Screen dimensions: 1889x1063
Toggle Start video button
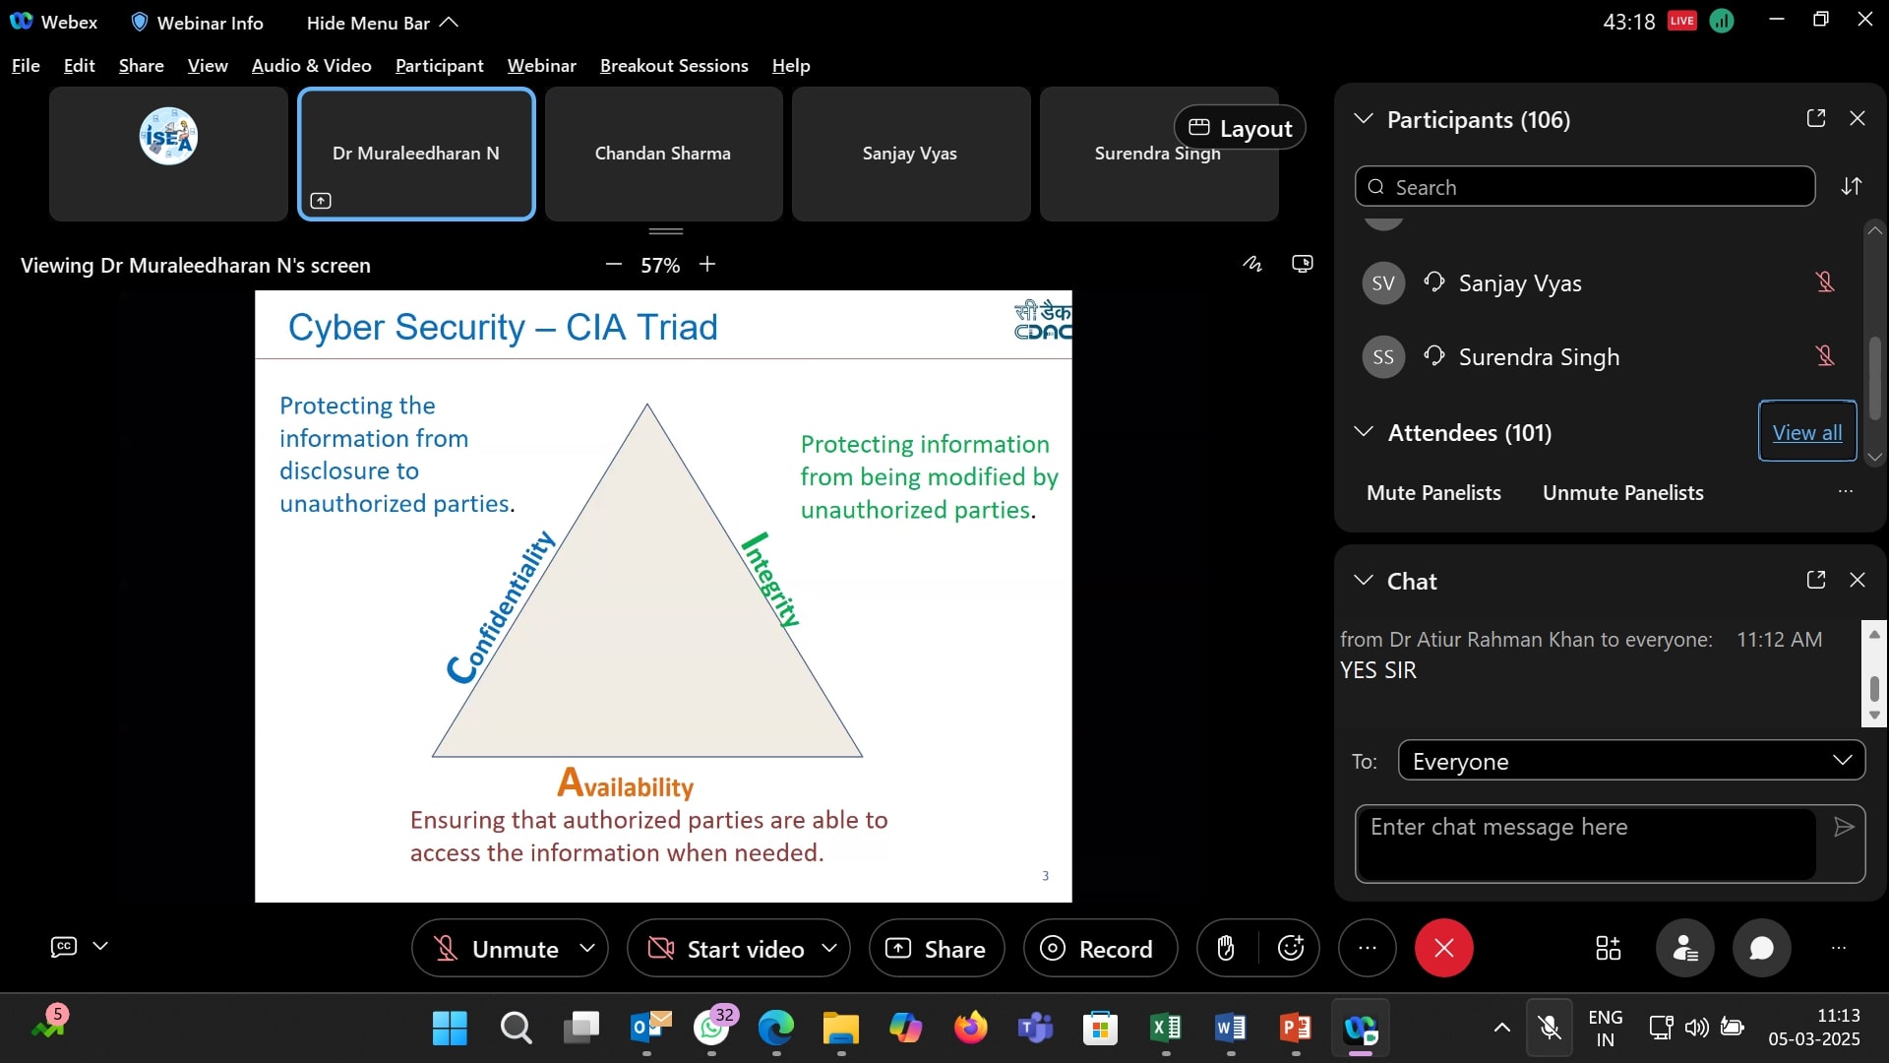point(726,949)
